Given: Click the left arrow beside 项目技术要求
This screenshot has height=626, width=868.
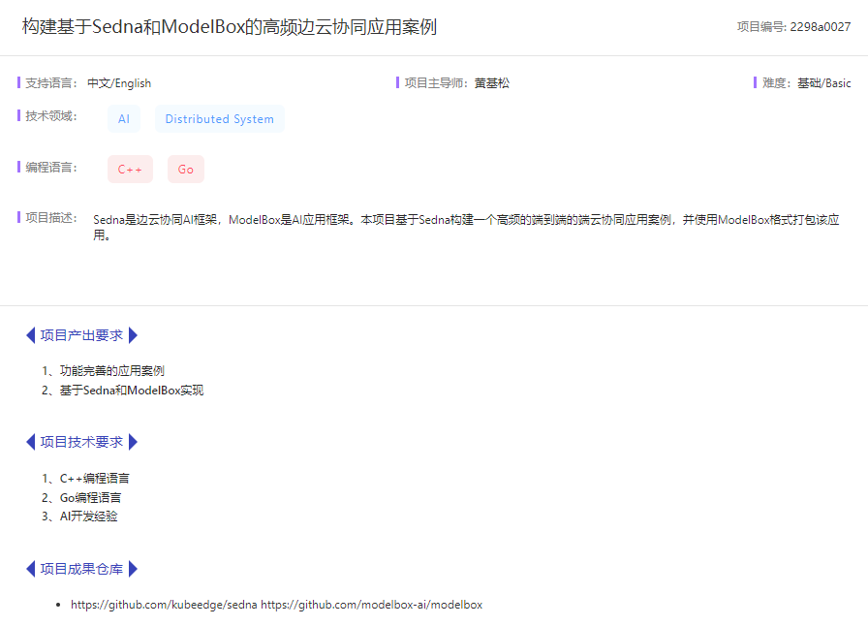Looking at the screenshot, I should (31, 442).
